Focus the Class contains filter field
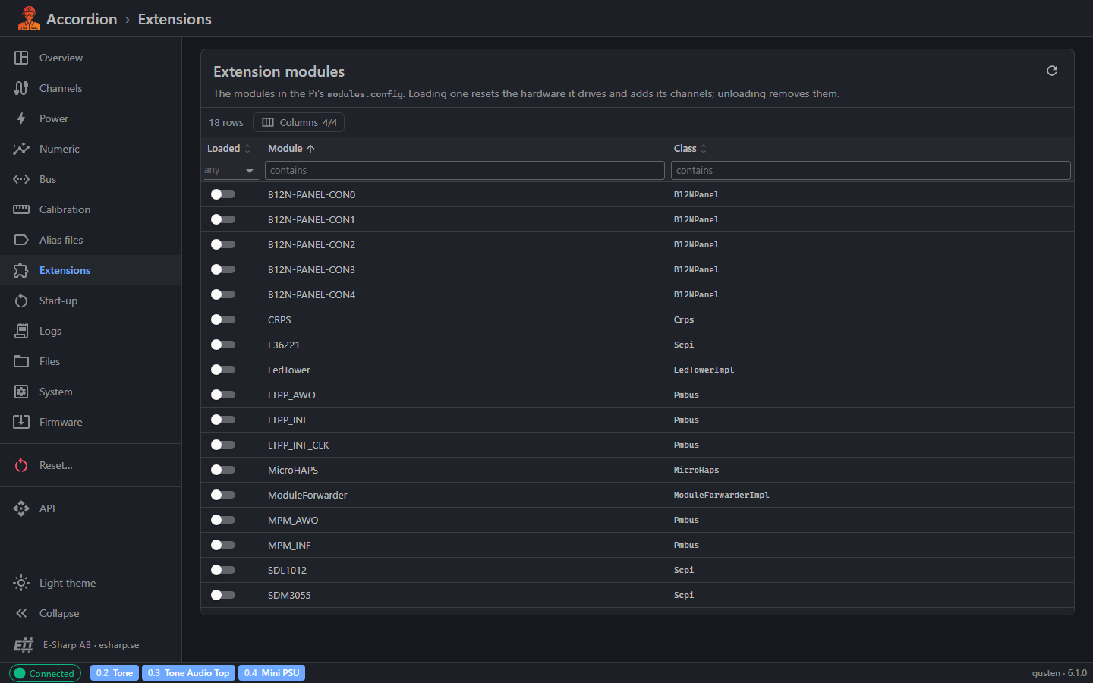Screen dimensions: 1093x683 click(x=871, y=170)
